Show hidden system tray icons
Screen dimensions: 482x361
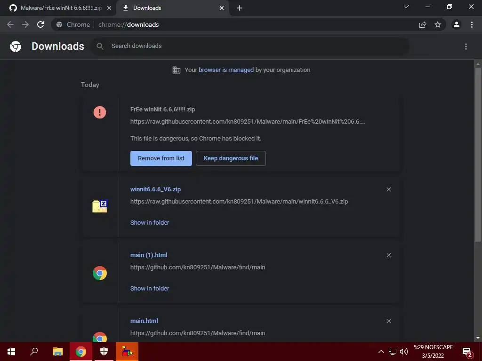tap(381, 352)
